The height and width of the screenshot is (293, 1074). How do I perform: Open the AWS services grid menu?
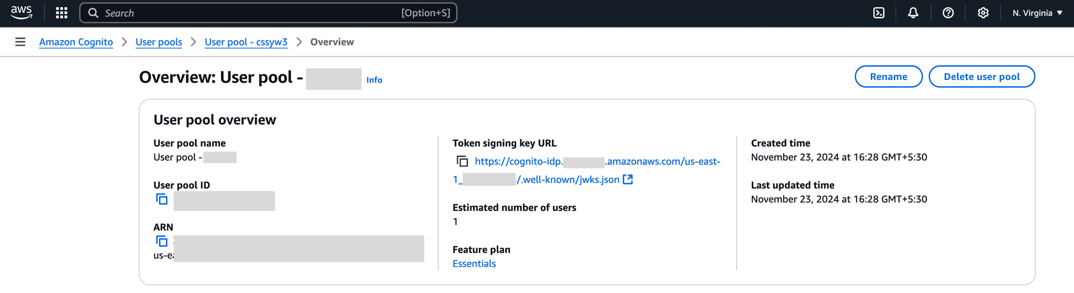62,13
